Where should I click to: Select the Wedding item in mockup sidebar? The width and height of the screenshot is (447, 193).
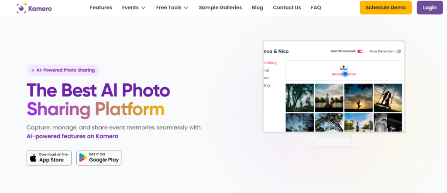pyautogui.click(x=270, y=63)
